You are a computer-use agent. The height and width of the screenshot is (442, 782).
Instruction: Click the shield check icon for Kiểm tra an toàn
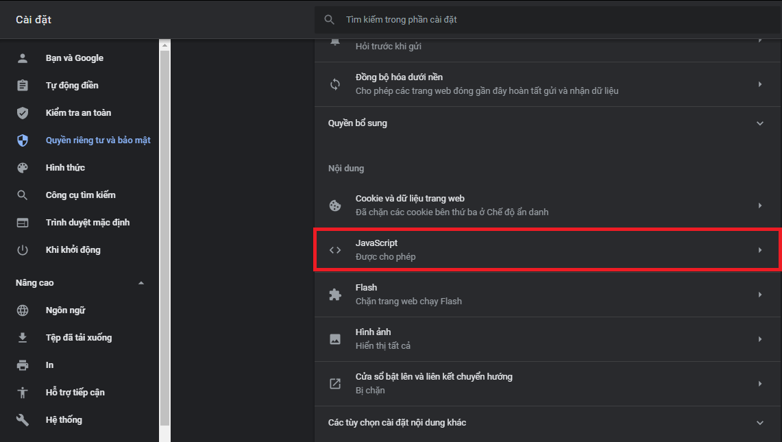point(23,113)
